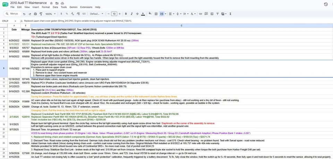Select the 2/7/2025 date cell
333x159 pixels.
pos(14,117)
